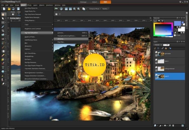Toggle the 'All tools' checkbox in Materials
Screen dimensions: 189x130
175,35
